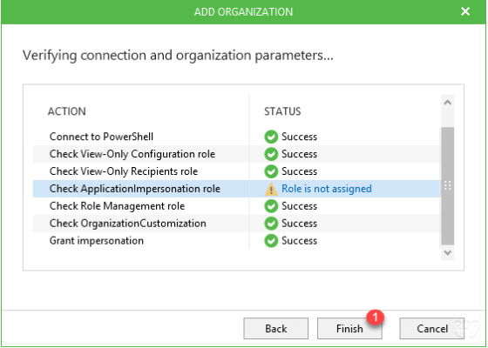
Task: Click Success status of View-Only Configuration role
Action: click(299, 154)
